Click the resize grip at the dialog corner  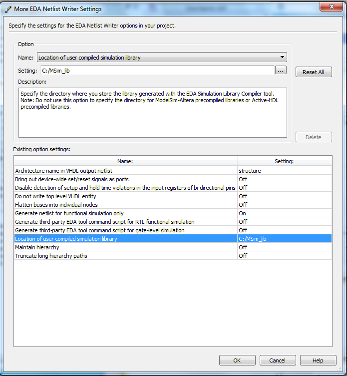click(x=339, y=368)
